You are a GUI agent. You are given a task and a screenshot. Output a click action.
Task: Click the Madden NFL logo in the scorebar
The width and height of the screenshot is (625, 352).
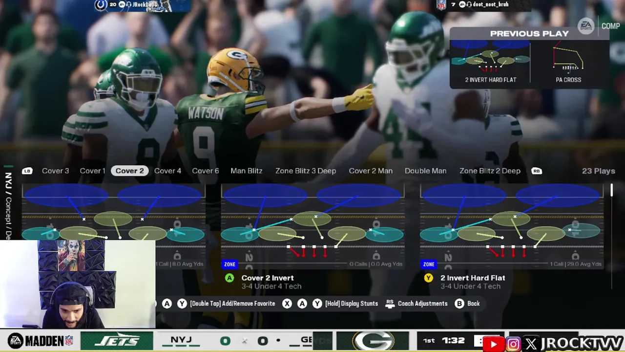41,341
